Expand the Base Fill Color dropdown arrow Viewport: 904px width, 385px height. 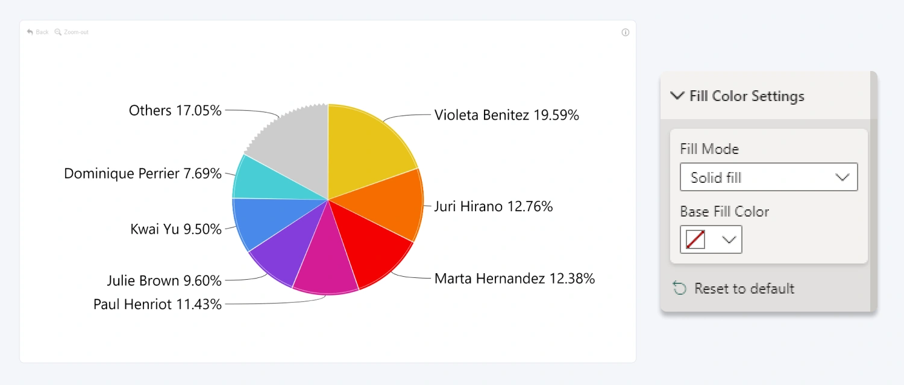(x=729, y=239)
